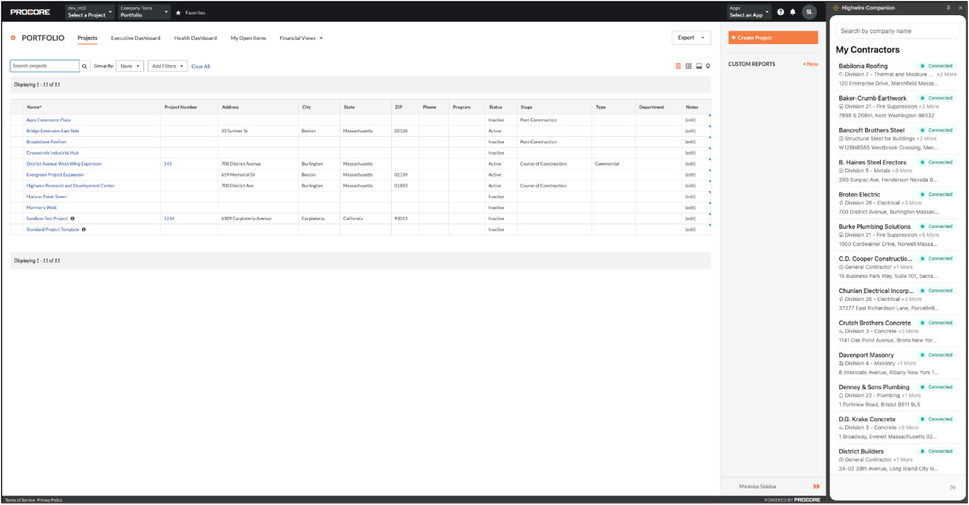The height and width of the screenshot is (505, 969).
Task: Switch to the overview card view icon
Action: coord(699,66)
